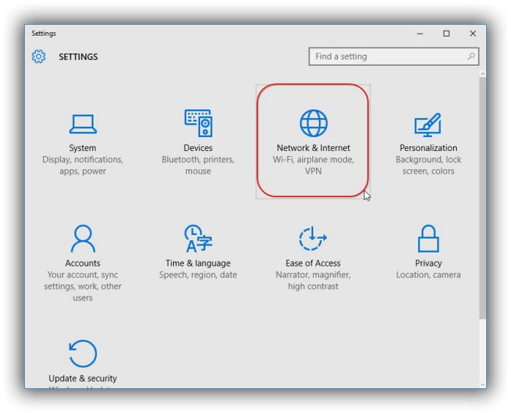This screenshot has height=413, width=511.
Task: Open the Personalization paintbrush icon
Action: [x=428, y=125]
